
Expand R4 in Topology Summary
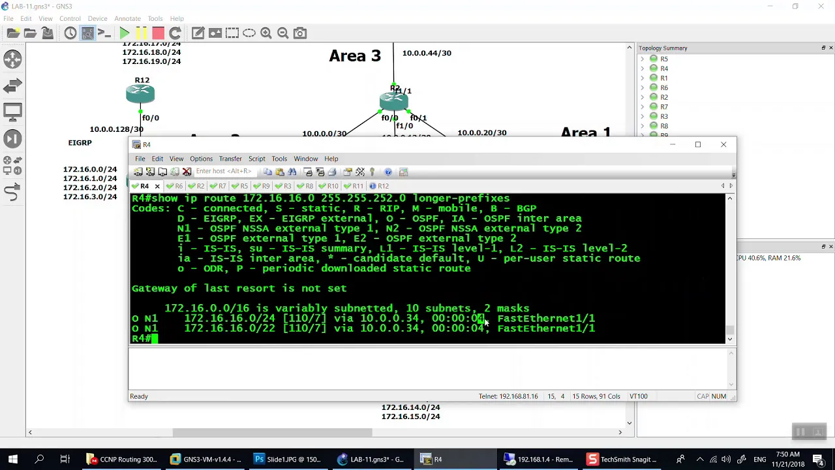click(x=642, y=69)
